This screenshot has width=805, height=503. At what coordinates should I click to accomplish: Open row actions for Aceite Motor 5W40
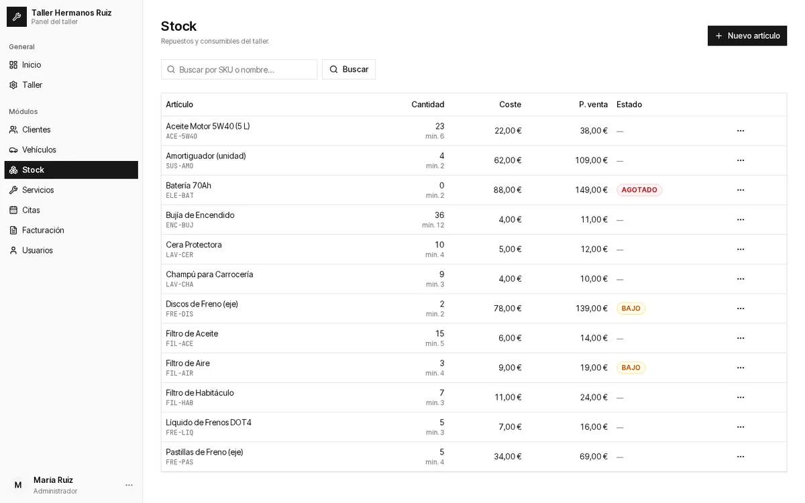point(741,131)
